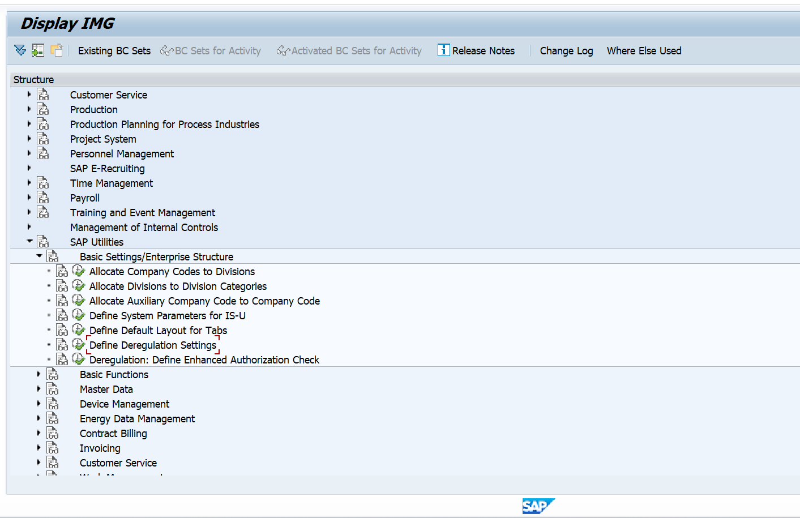Open documentation icon for Master Data
Screen dimensions: 800x518
53,389
